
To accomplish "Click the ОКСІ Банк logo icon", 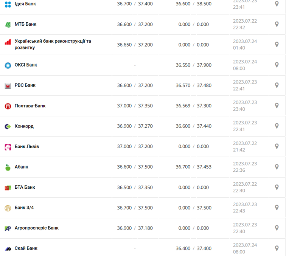I will (8, 65).
